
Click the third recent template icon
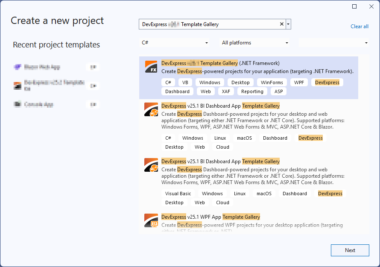click(17, 104)
